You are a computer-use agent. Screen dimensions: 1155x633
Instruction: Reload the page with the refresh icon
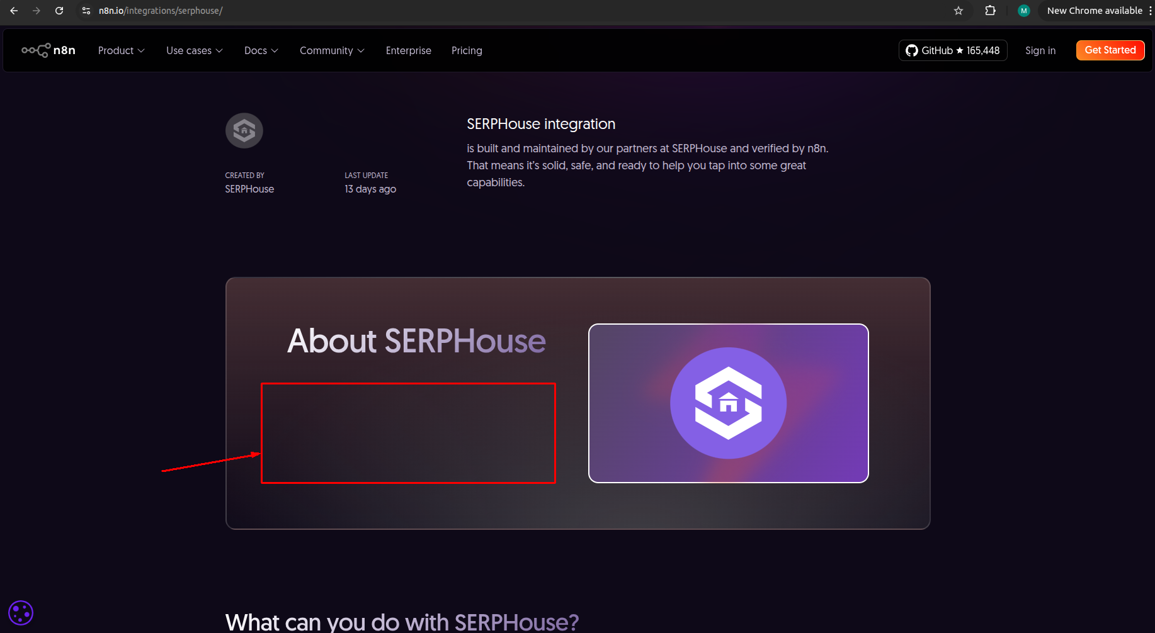[x=59, y=11]
